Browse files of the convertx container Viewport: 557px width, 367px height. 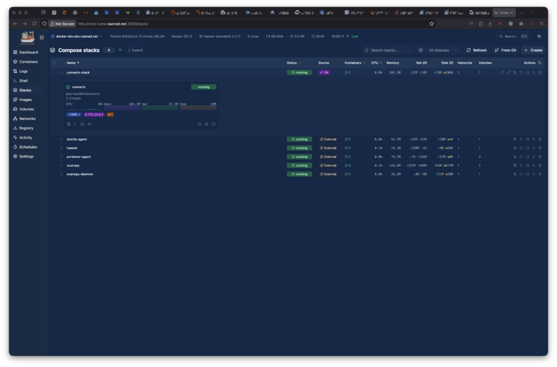point(82,124)
